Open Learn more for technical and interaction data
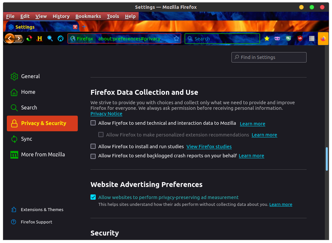332x243 pixels. pos(252,124)
